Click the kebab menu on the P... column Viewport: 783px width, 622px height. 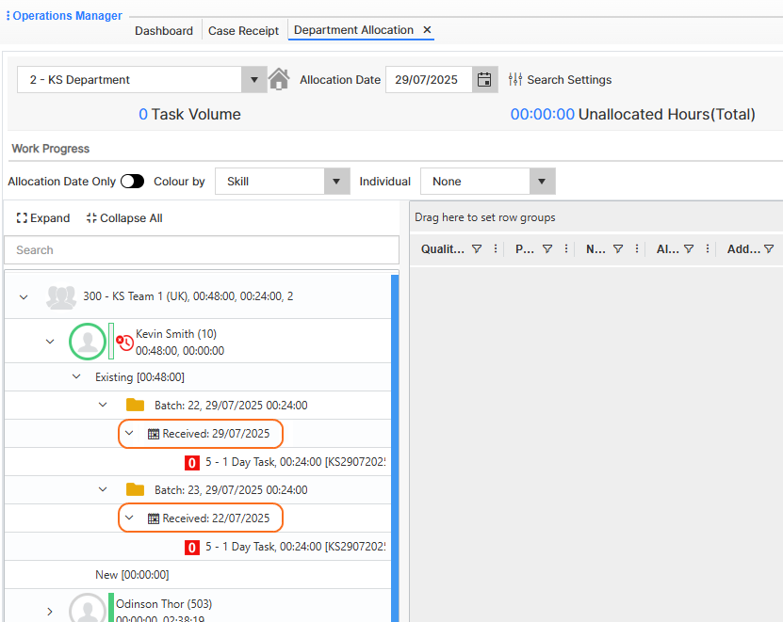pyautogui.click(x=564, y=248)
